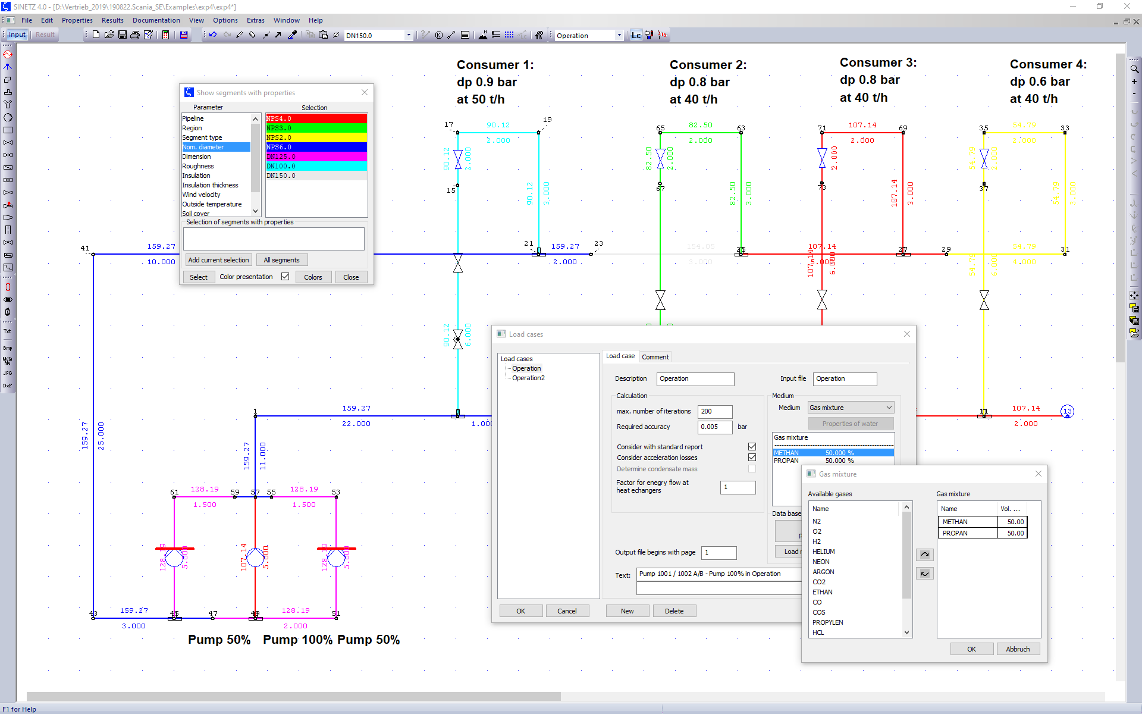Click the New document icon
1142x714 pixels.
coord(96,35)
